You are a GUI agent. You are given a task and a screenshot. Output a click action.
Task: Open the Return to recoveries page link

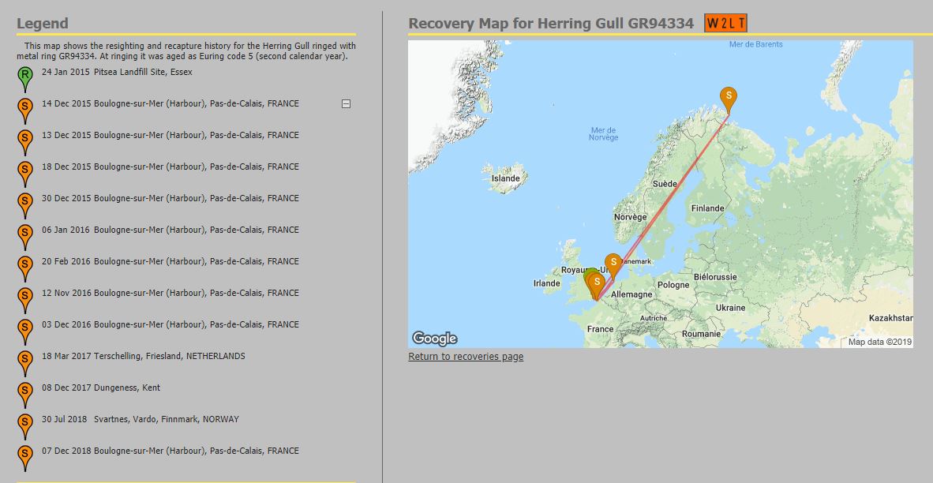coord(466,357)
